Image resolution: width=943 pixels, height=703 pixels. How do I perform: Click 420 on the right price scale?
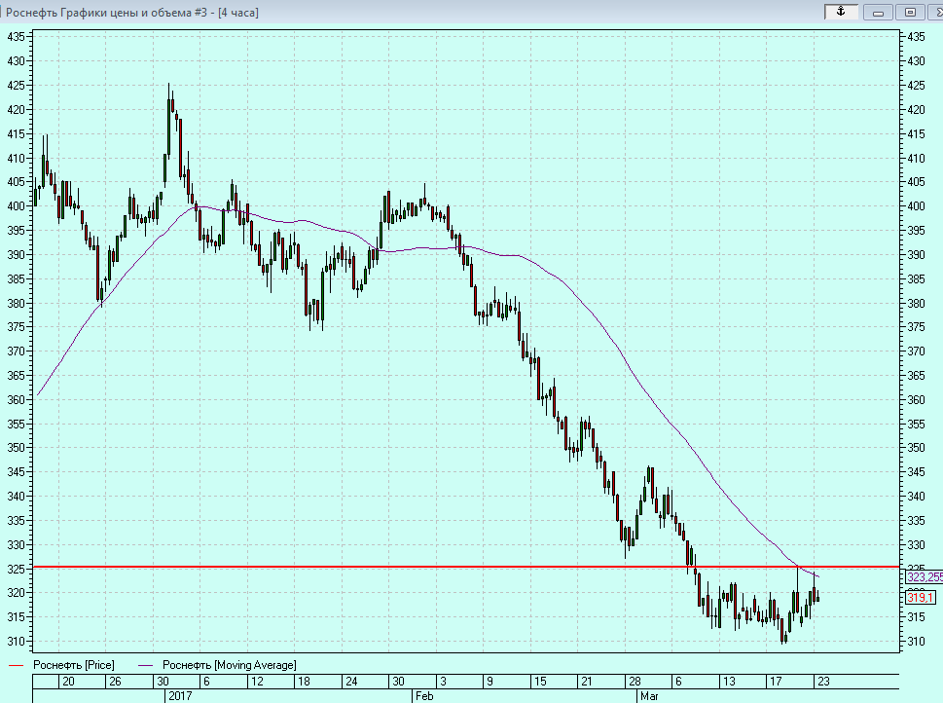point(916,110)
